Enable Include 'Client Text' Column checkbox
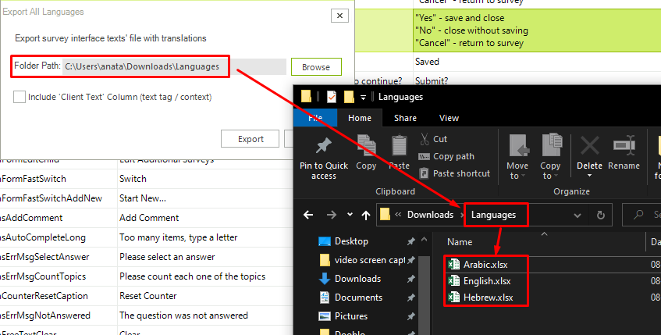This screenshot has width=661, height=335. [20, 97]
